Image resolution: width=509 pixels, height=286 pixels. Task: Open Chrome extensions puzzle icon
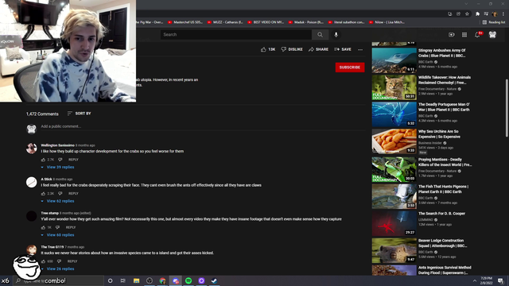click(477, 14)
